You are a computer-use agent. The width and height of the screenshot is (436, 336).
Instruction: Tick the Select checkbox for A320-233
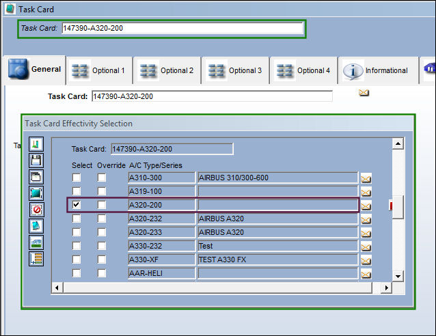point(77,232)
